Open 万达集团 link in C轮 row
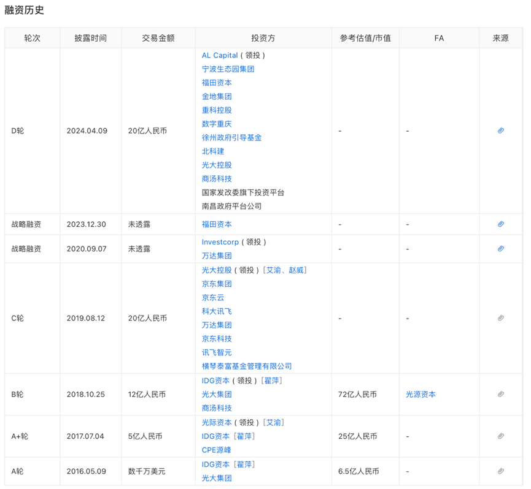Screen dimensions: 531x489 click(x=217, y=325)
